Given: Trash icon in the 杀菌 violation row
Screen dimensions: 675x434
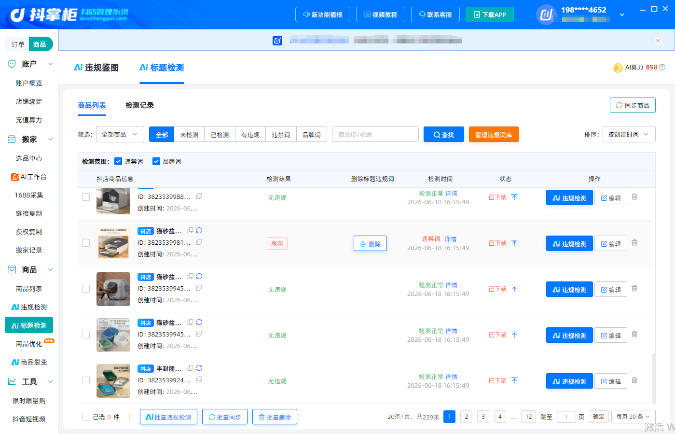Looking at the screenshot, I should click(x=634, y=243).
